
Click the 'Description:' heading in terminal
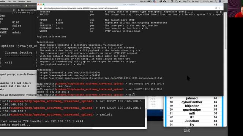pos(46,42)
